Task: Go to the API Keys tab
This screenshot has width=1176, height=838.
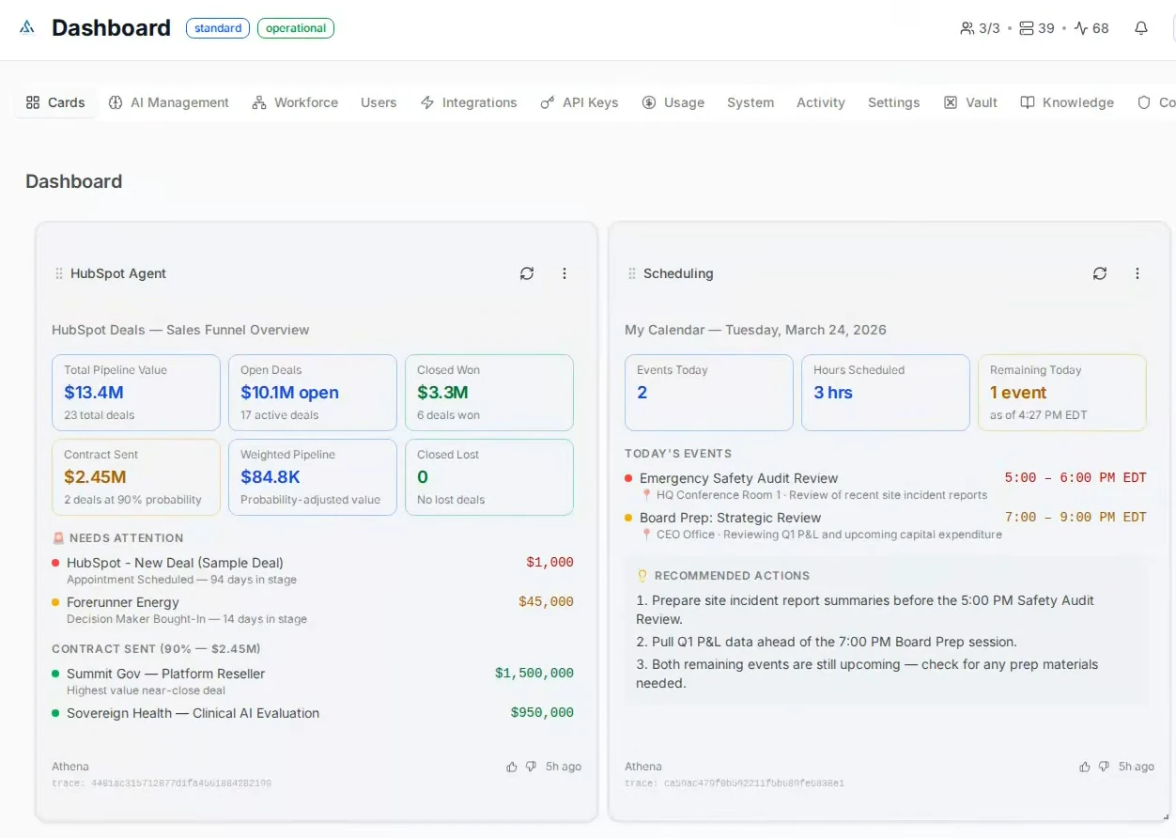Action: click(x=580, y=102)
